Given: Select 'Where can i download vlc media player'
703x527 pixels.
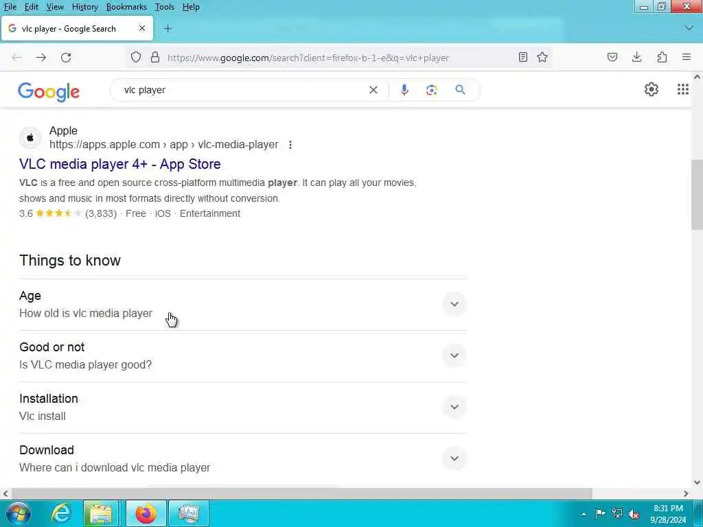Looking at the screenshot, I should pos(115,467).
